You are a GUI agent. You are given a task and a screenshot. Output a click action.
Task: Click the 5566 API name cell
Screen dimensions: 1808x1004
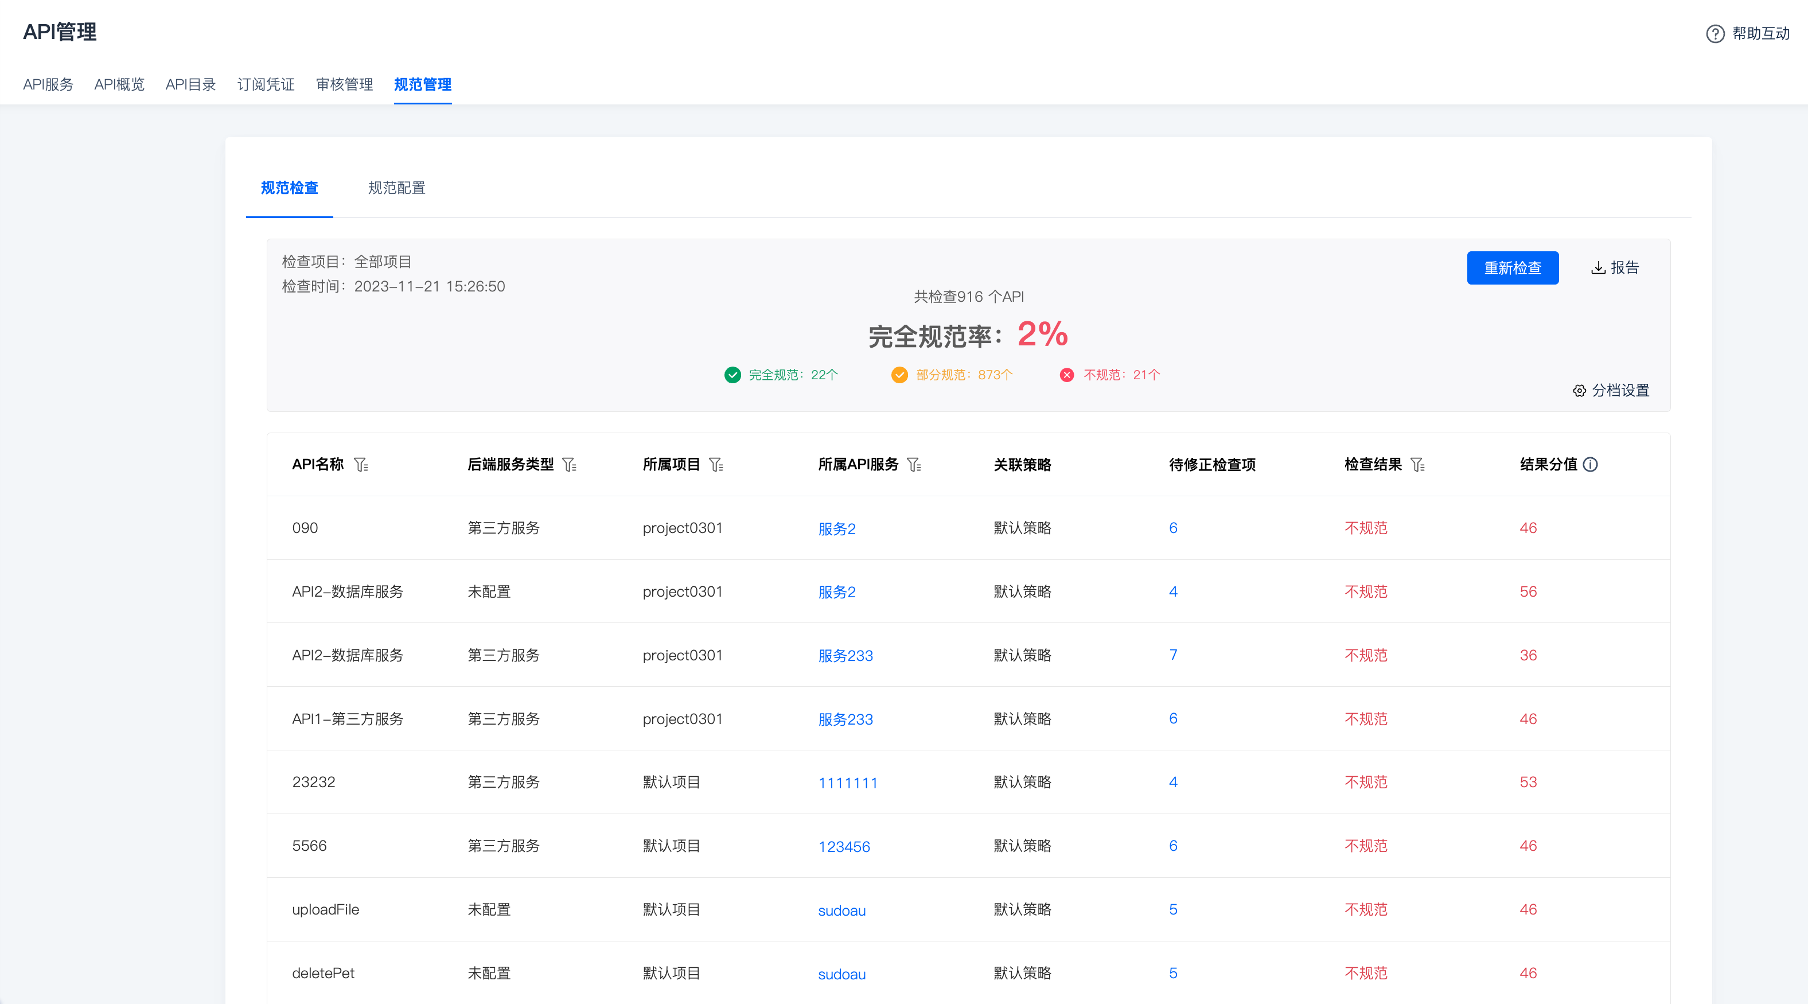[x=310, y=846]
